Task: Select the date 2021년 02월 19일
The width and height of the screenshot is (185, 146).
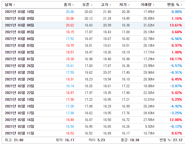Action: 19,100
